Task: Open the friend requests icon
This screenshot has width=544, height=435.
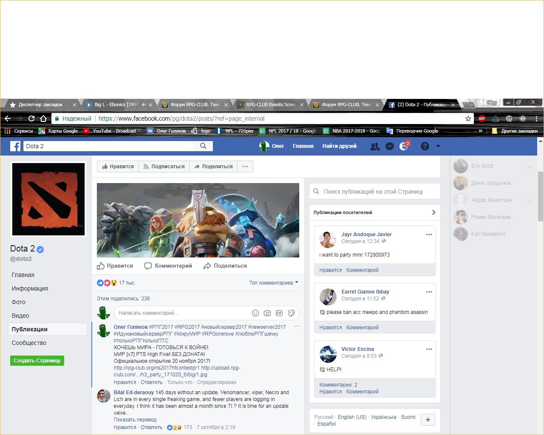Action: click(375, 146)
